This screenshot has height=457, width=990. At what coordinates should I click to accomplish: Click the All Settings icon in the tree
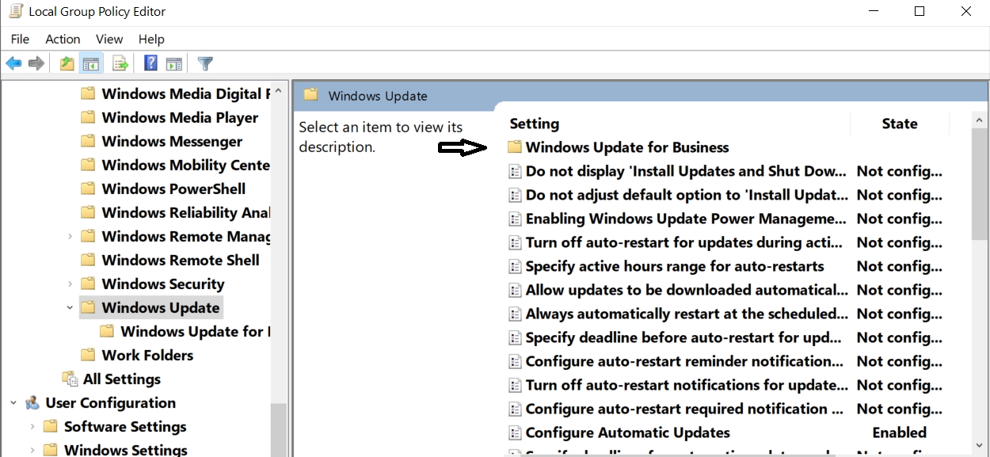tap(70, 379)
